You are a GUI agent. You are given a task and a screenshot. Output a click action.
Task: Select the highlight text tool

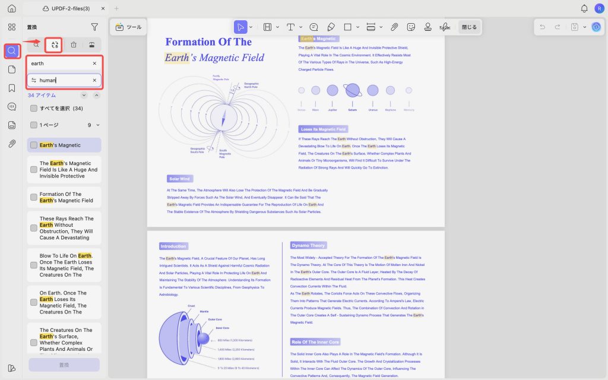(x=268, y=27)
